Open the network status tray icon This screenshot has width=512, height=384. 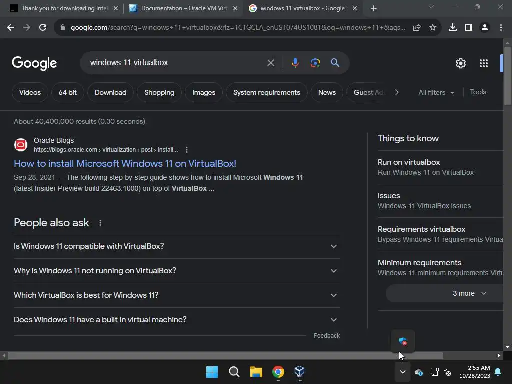click(434, 372)
